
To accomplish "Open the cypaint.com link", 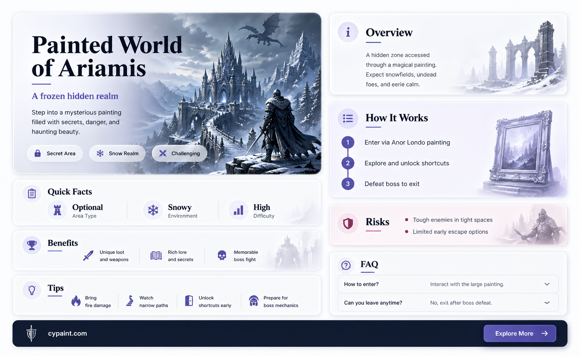I will pyautogui.click(x=67, y=334).
